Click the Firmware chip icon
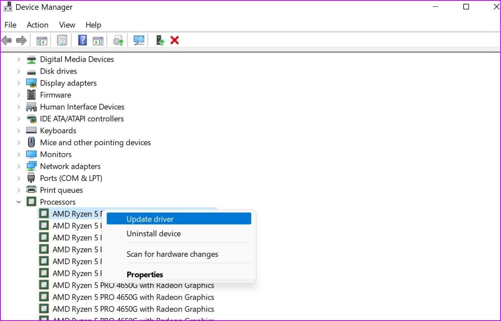 (31, 95)
